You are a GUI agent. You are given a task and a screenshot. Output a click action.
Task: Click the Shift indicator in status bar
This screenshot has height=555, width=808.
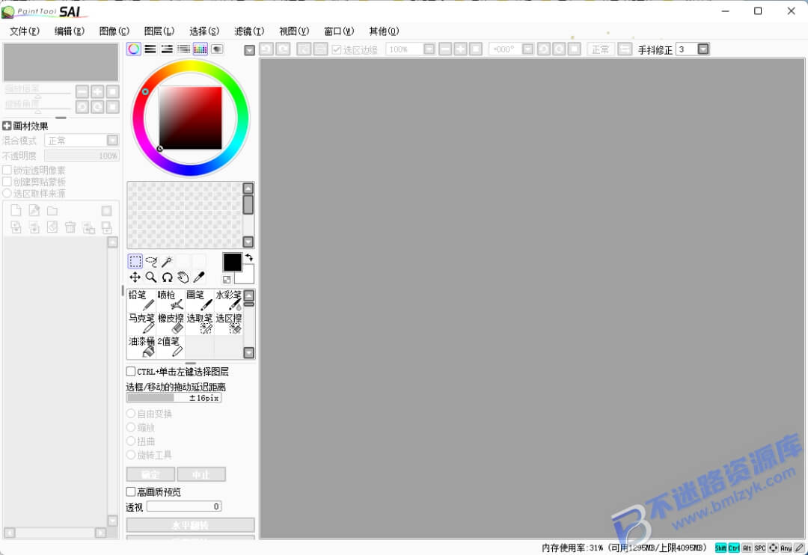coord(720,548)
